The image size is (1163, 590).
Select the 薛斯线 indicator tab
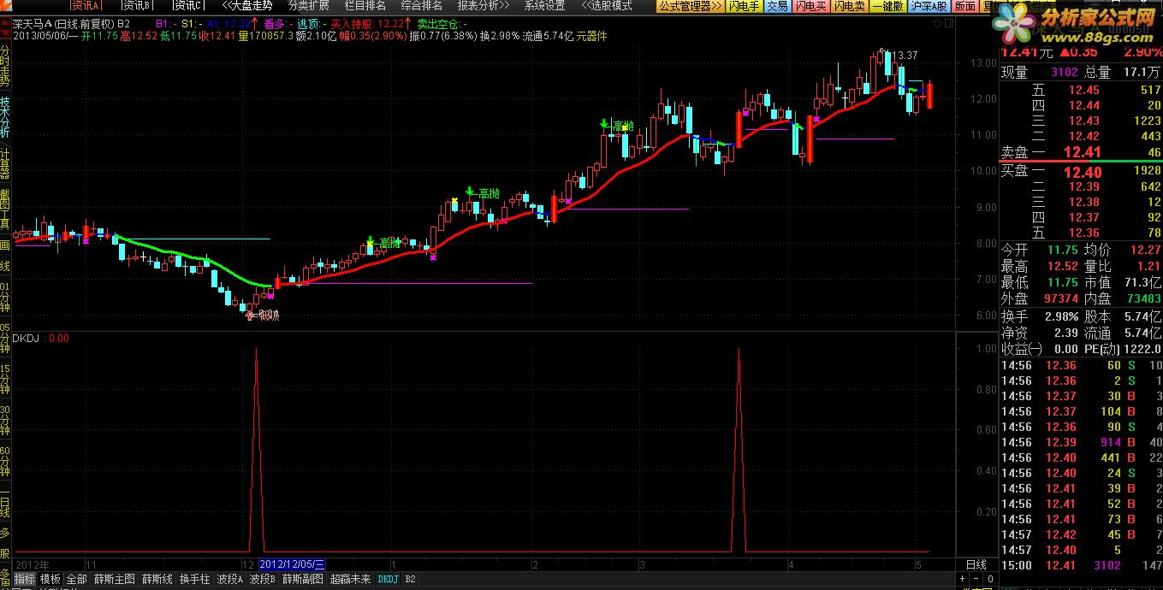click(157, 579)
